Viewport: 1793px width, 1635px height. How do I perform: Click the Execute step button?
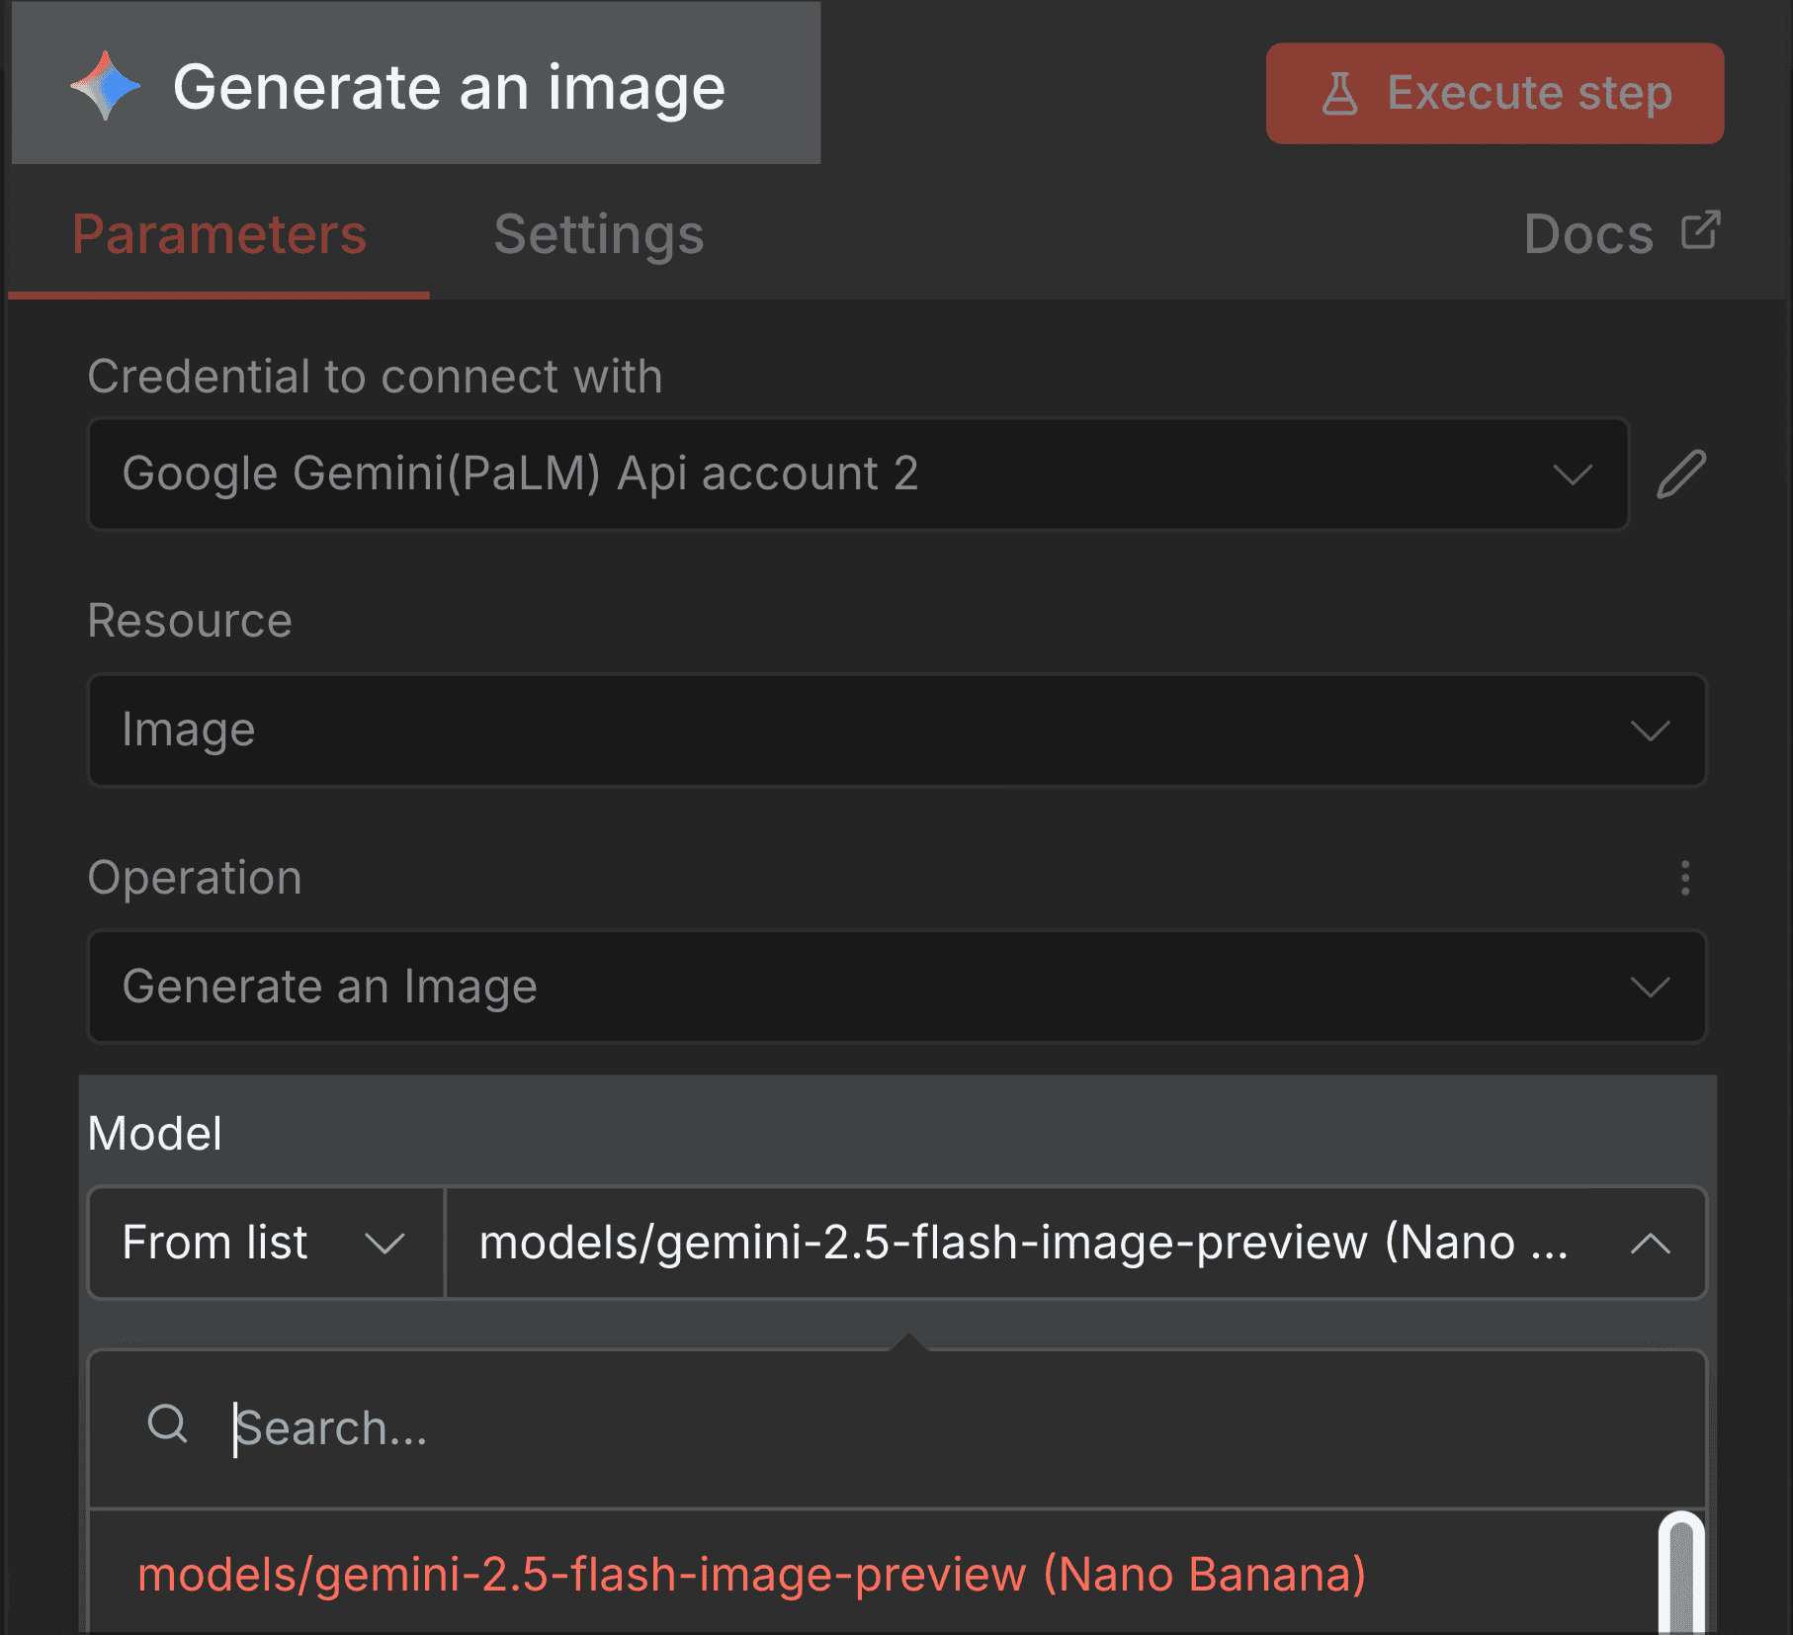click(1493, 93)
